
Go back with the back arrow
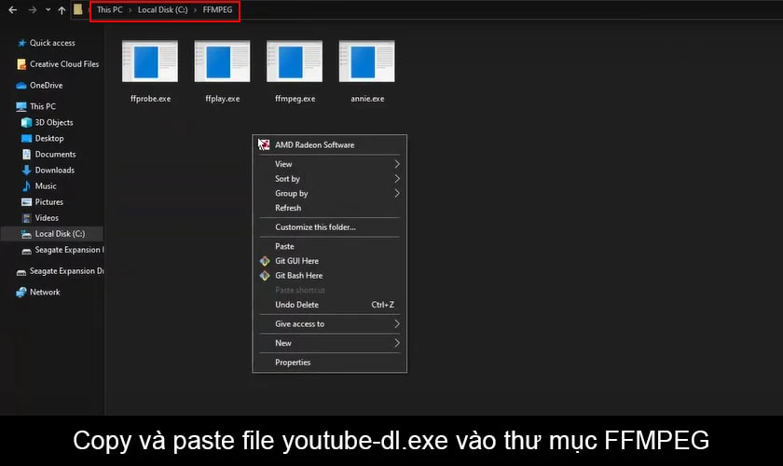[x=12, y=9]
